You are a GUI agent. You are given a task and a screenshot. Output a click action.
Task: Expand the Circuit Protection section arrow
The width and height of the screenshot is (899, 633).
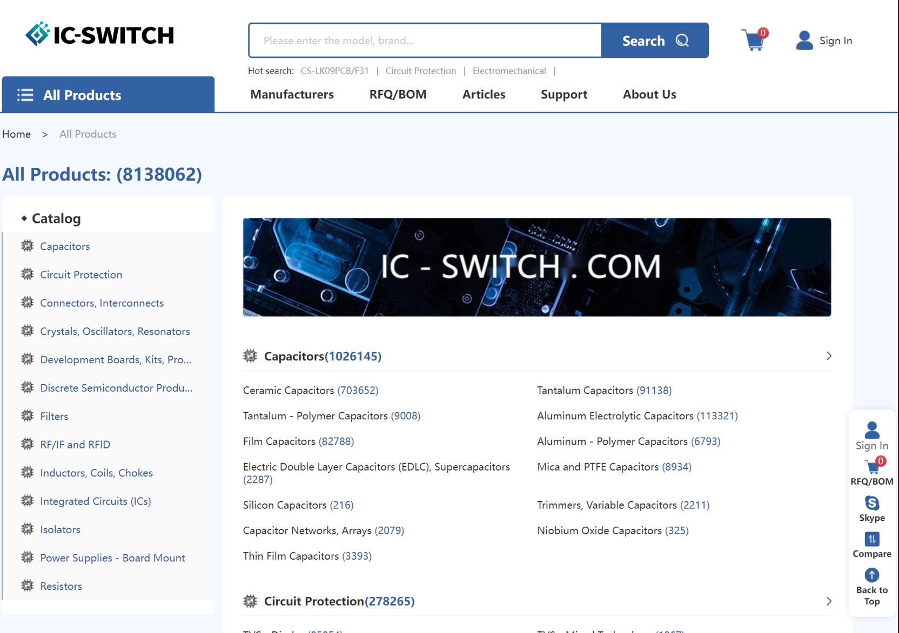tap(829, 601)
